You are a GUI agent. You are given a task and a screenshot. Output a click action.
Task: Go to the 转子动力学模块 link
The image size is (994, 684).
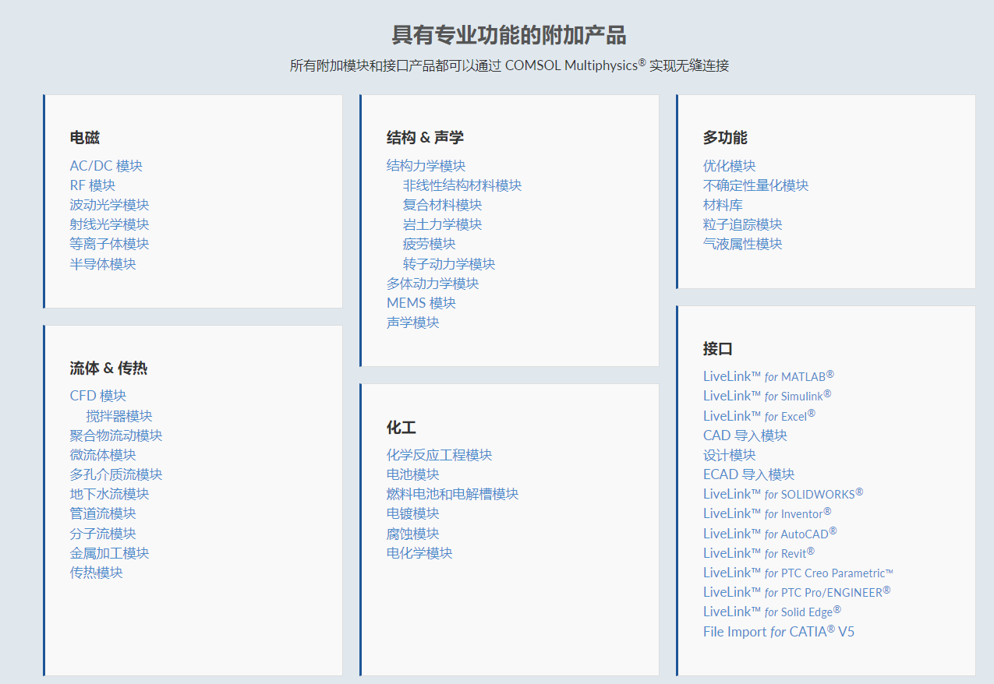point(449,264)
